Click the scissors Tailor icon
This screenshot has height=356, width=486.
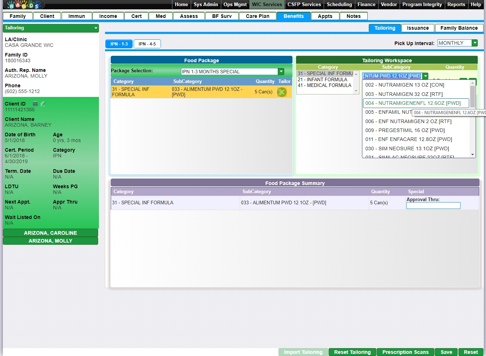click(x=282, y=92)
